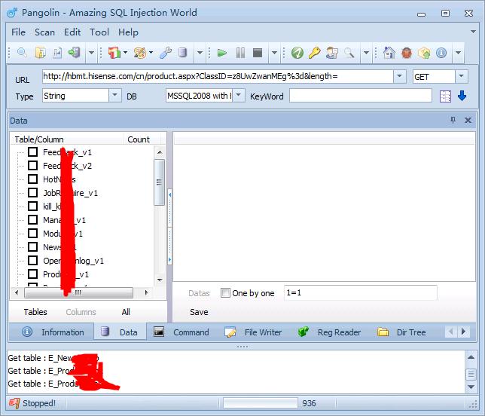This screenshot has width=485, height=416.
Task: Open the URL history dropdown
Action: coord(399,76)
